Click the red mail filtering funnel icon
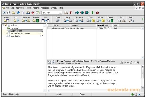Viewport: 146px width, 98px height. coord(33,13)
